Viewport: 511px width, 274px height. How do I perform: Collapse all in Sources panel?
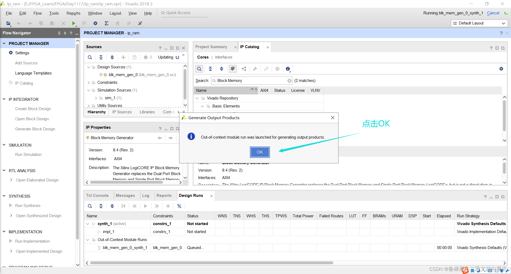pos(101,57)
